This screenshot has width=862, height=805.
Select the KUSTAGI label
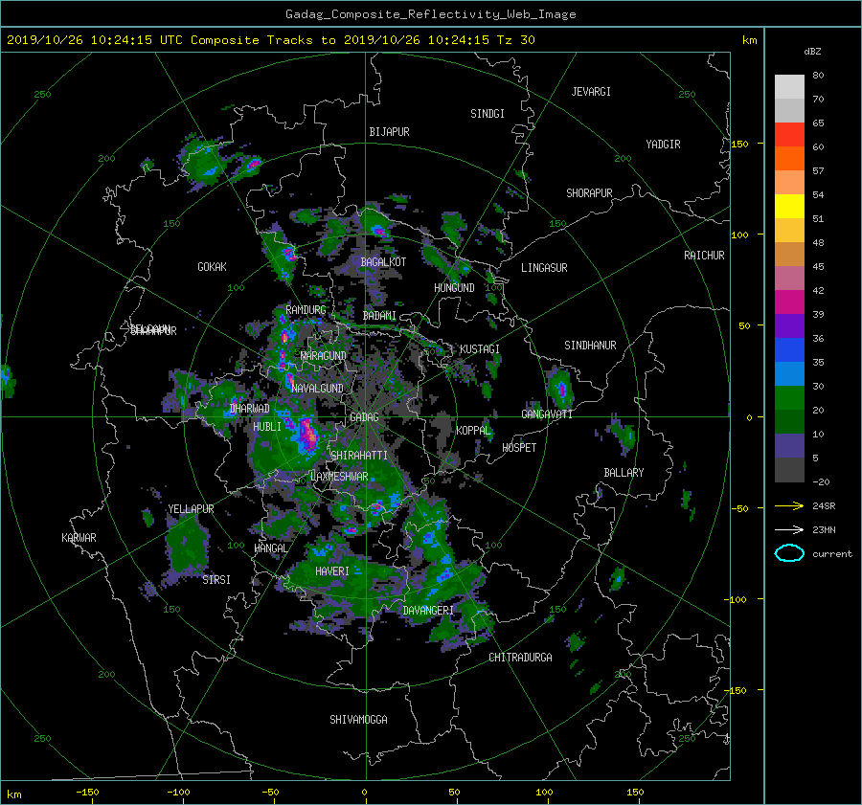[480, 349]
